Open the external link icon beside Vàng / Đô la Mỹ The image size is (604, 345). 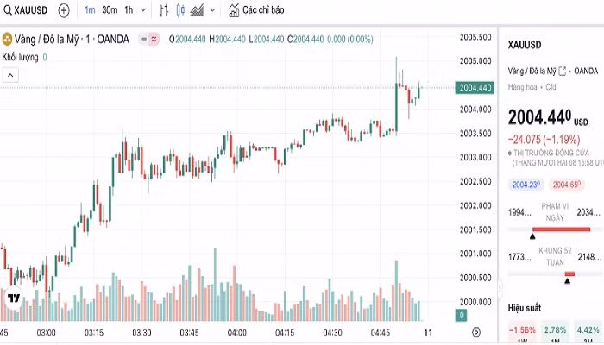coord(563,71)
